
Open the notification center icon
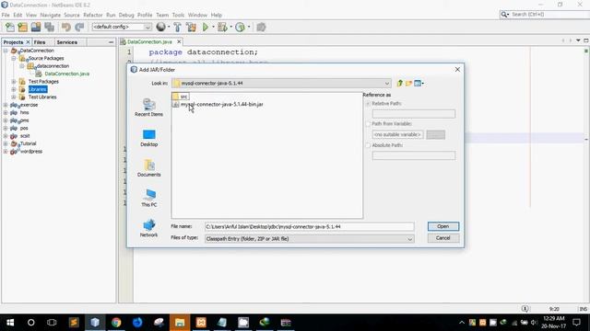click(x=576, y=323)
